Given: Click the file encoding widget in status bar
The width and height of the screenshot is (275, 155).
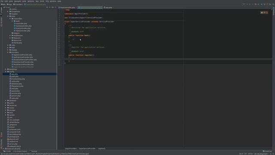Looking at the screenshot, I should (x=251, y=154).
